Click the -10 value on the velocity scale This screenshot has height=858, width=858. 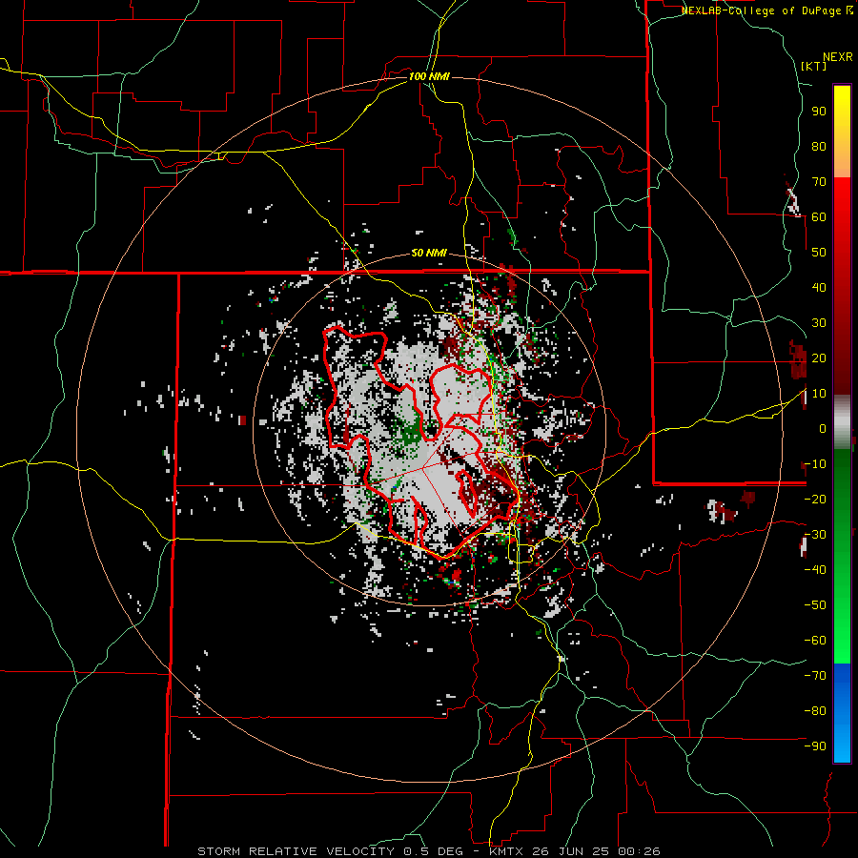[x=815, y=464]
